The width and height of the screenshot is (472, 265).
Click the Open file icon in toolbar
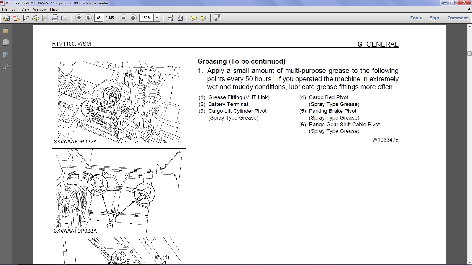coord(6,18)
